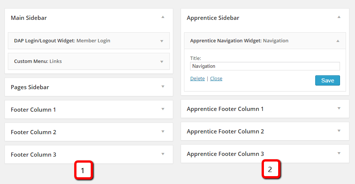Image resolution: width=355 pixels, height=184 pixels.
Task: Expand Apprentice Footer Column 2 arrow
Action: [339, 131]
